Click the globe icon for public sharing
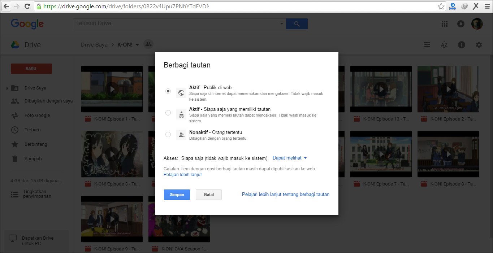 click(x=181, y=93)
